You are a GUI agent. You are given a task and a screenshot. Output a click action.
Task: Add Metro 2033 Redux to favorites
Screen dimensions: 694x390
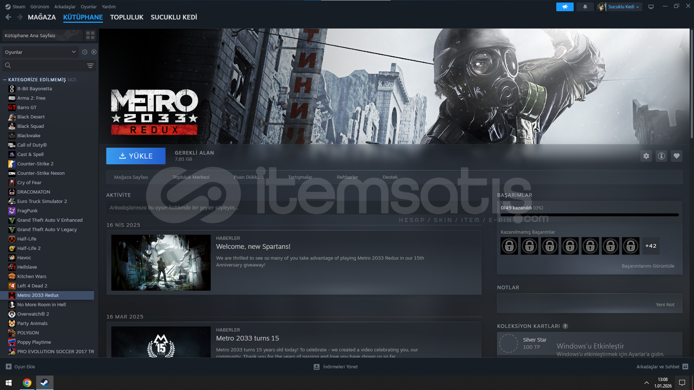pos(676,156)
